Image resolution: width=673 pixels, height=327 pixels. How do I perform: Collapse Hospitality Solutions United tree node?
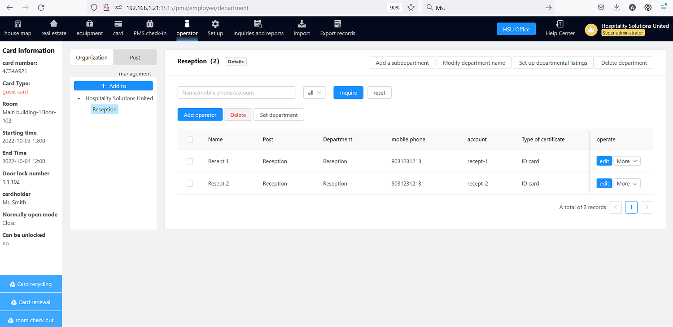tap(79, 98)
